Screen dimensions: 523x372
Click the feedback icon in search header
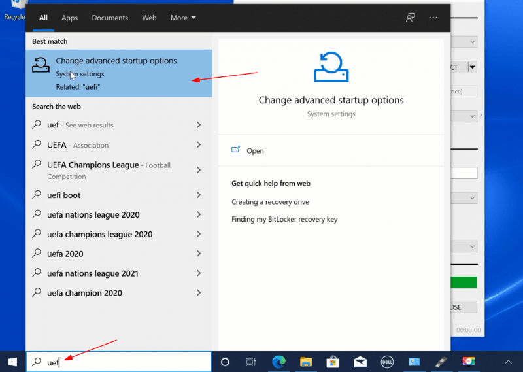(411, 18)
